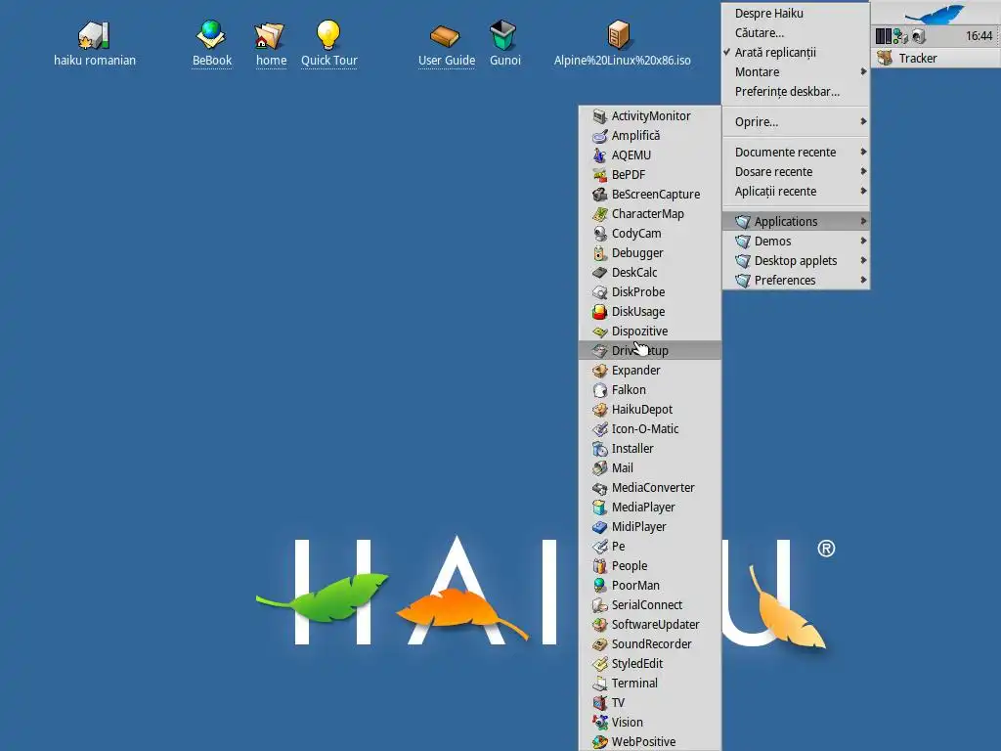
Task: Launch the highlighted DriveSetup entry
Action: [x=650, y=351]
